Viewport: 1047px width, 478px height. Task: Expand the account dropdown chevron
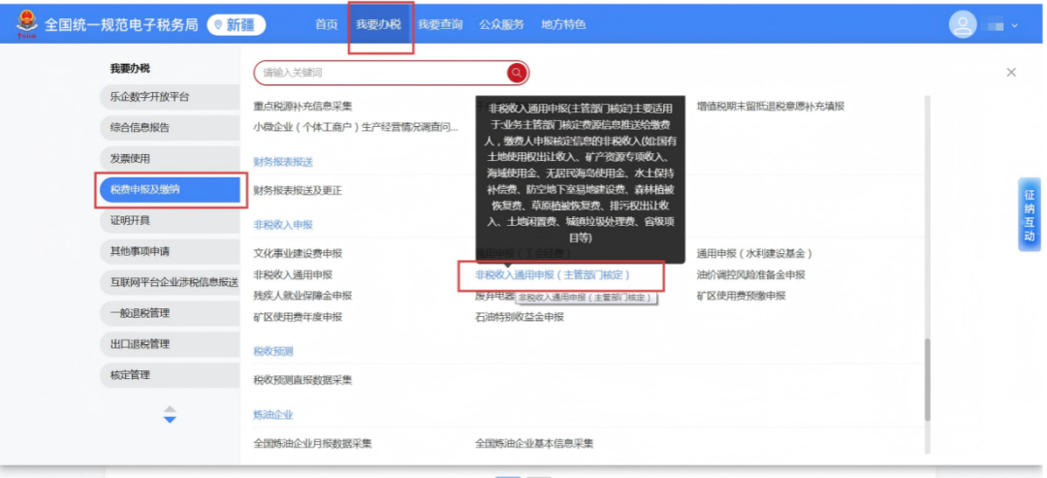click(x=1015, y=26)
